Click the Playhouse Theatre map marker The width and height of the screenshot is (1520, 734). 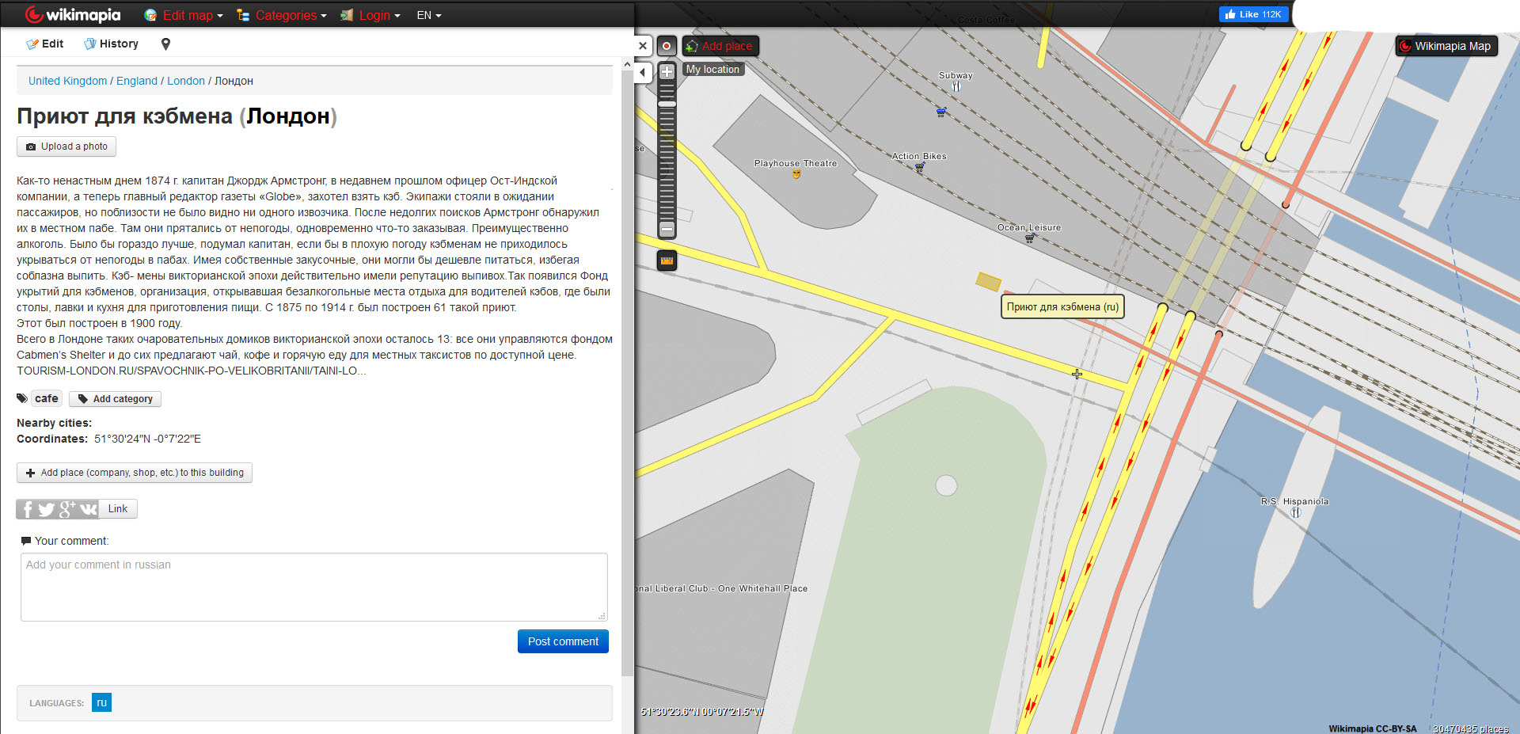(796, 174)
